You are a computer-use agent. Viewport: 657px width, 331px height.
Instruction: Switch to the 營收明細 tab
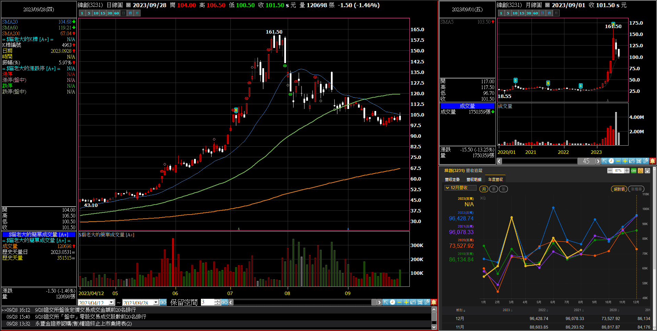[474, 180]
